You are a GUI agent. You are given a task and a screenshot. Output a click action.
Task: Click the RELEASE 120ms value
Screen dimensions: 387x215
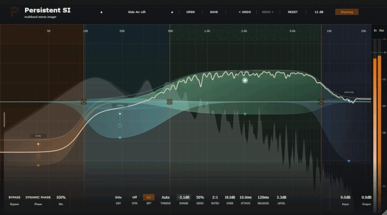coord(263,197)
